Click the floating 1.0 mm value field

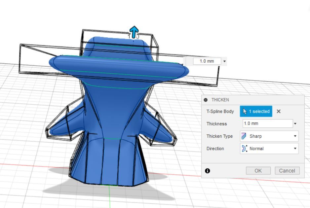(207, 61)
